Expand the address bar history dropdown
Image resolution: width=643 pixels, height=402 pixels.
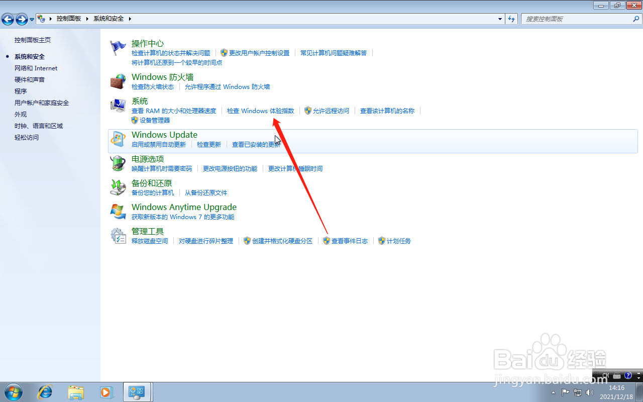(500, 19)
